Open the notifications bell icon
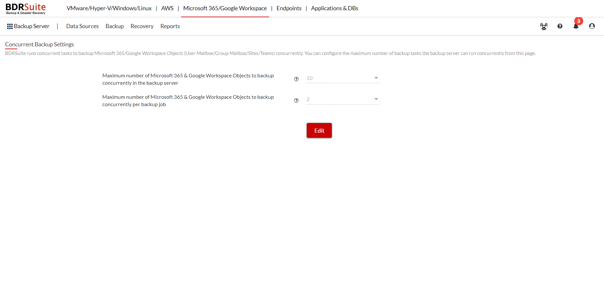604x295 pixels. 576,26
